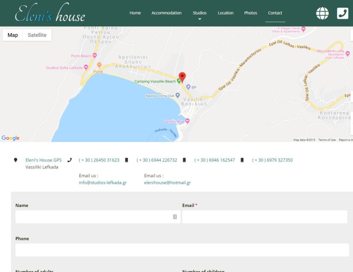Click into the Name input field
This screenshot has width=353, height=272.
pos(98,217)
